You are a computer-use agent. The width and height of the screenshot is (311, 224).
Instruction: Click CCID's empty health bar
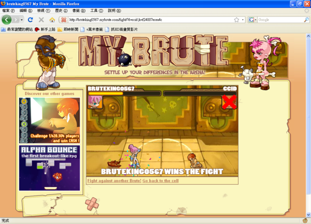coord(200,93)
